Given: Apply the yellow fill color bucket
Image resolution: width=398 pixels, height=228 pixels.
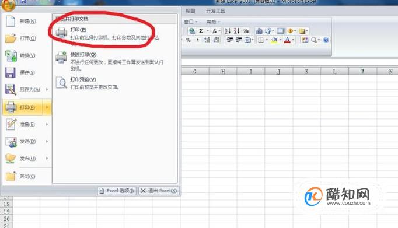Looking at the screenshot, I should (274, 40).
